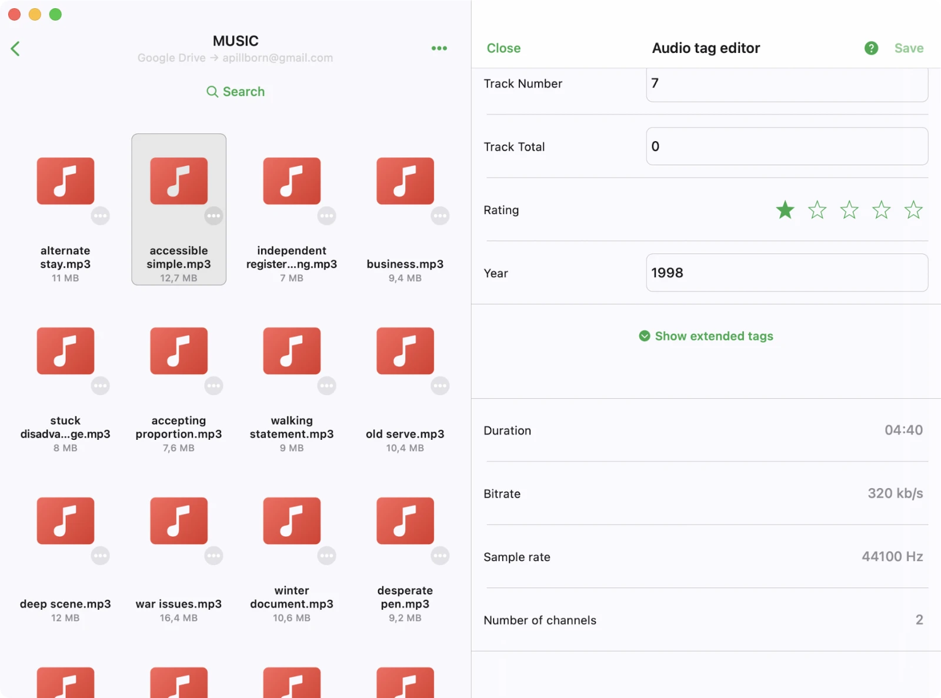Click the green help question mark icon
The image size is (941, 698).
pos(871,48)
